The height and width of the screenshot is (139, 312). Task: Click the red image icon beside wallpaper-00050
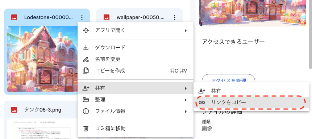tap(107, 17)
